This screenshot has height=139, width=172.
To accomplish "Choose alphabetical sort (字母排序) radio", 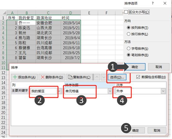I will click(129, 48).
